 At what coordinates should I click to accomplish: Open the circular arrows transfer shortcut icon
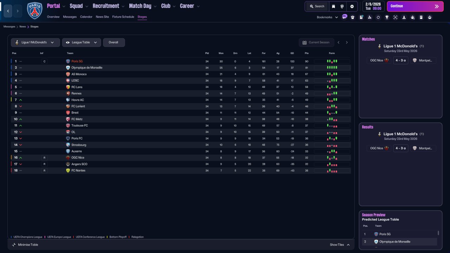[378, 17]
